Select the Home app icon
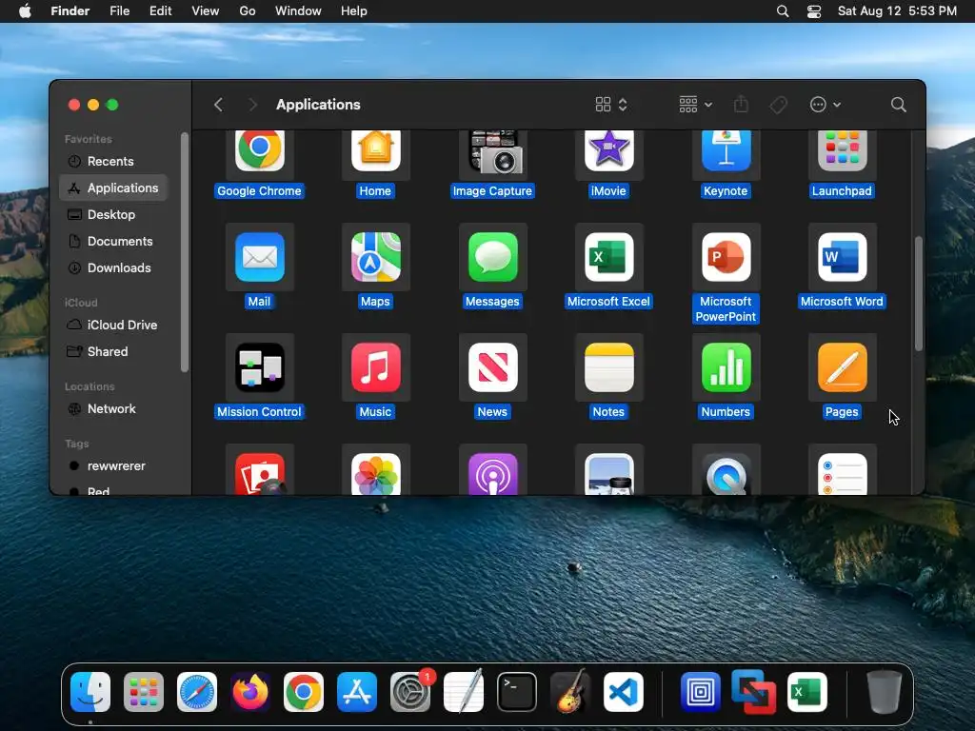Image resolution: width=975 pixels, height=731 pixels. point(375,150)
